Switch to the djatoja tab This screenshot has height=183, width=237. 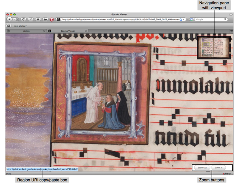click(26, 31)
